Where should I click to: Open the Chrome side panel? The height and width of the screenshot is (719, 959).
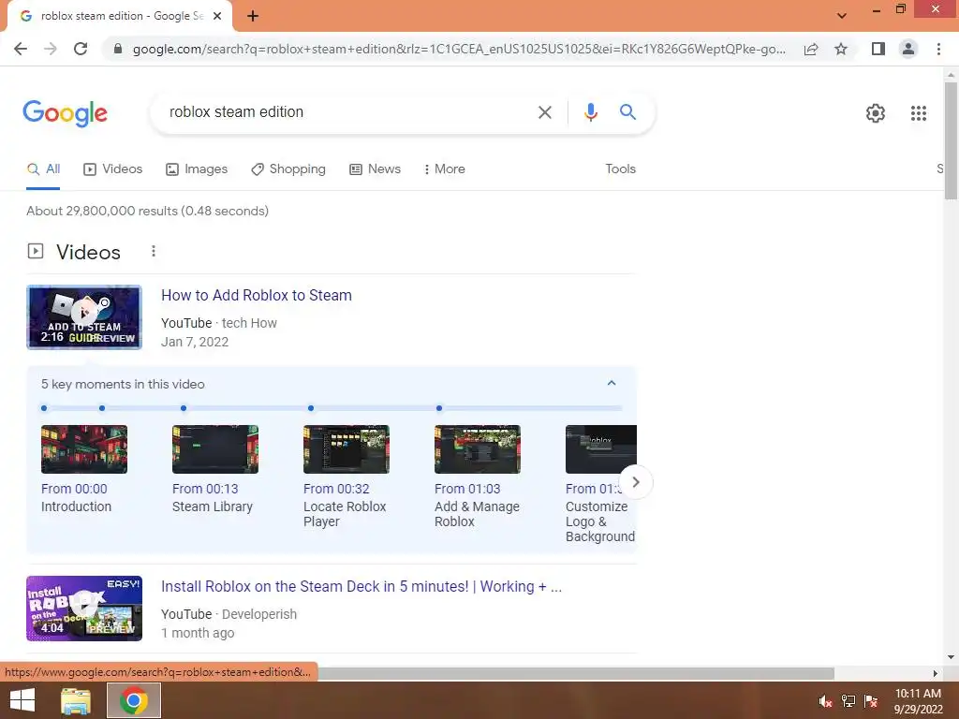[878, 49]
